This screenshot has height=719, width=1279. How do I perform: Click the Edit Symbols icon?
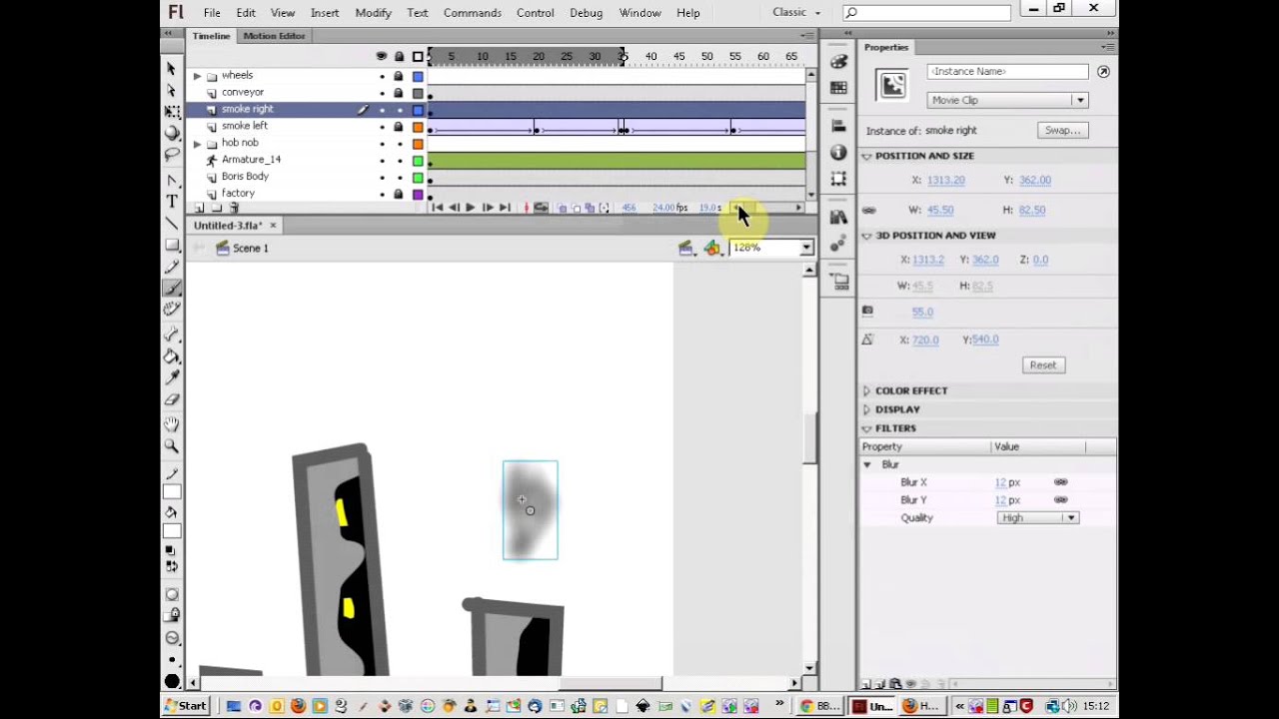pyautogui.click(x=712, y=248)
